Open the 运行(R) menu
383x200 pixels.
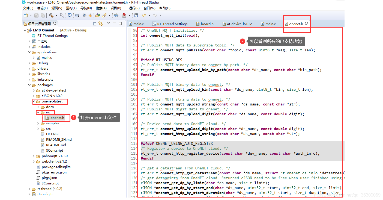click(134, 8)
